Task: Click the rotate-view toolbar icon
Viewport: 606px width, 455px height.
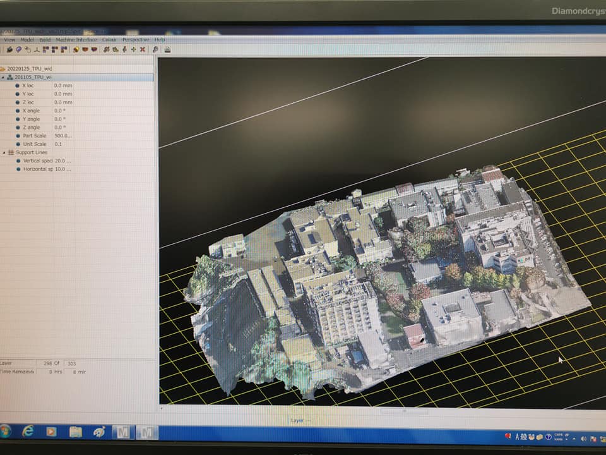Action: [28, 49]
